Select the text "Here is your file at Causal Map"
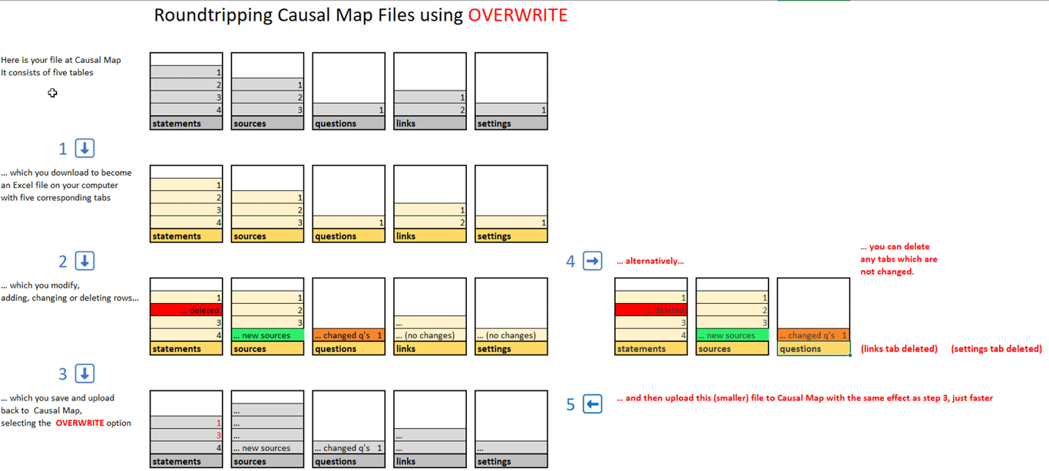Screen dimensions: 1049x471 point(61,60)
